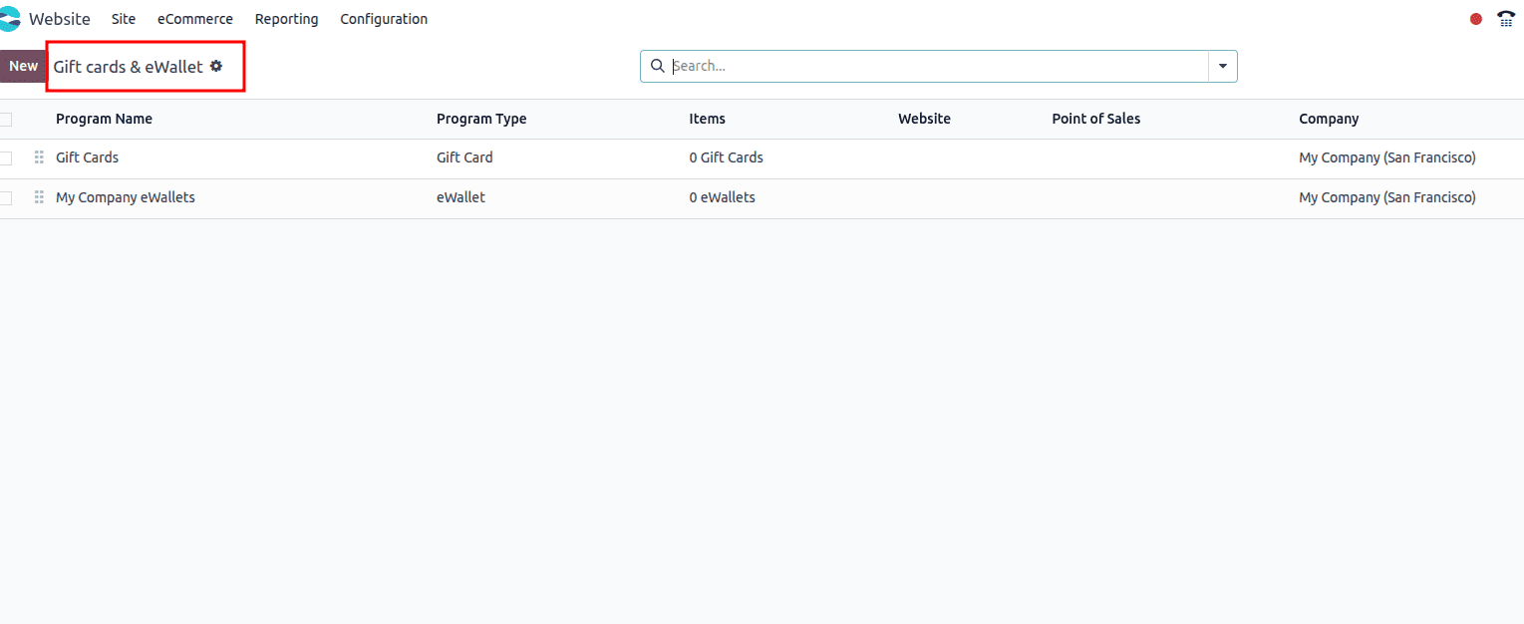The width and height of the screenshot is (1524, 624).
Task: Open the Site menu
Action: (124, 19)
